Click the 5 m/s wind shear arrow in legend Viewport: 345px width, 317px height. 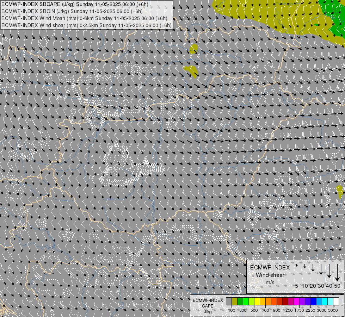[297, 265]
